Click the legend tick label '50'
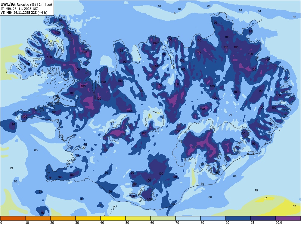The width and height of the screenshot is (301, 225). point(127,223)
